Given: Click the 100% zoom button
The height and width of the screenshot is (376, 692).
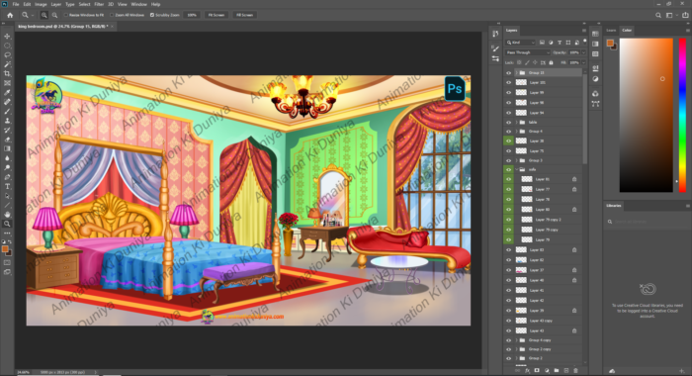Looking at the screenshot, I should [x=192, y=15].
